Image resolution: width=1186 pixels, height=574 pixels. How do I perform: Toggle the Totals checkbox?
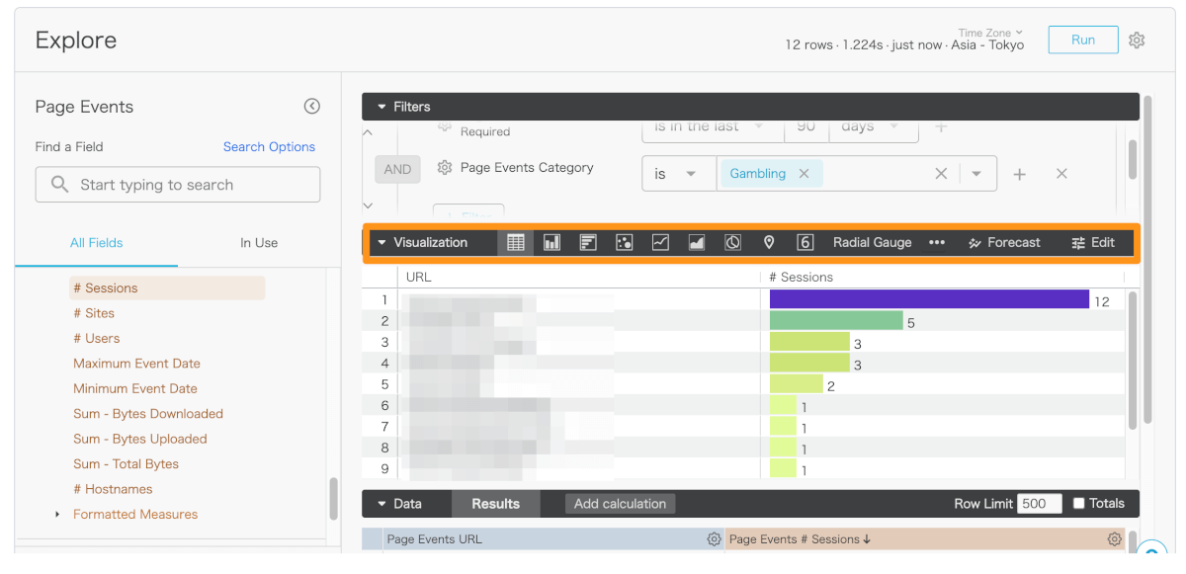click(1079, 504)
